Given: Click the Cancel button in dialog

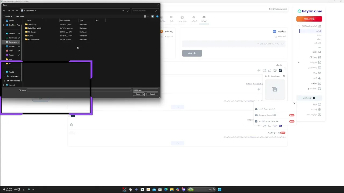Looking at the screenshot, I should [152, 94].
